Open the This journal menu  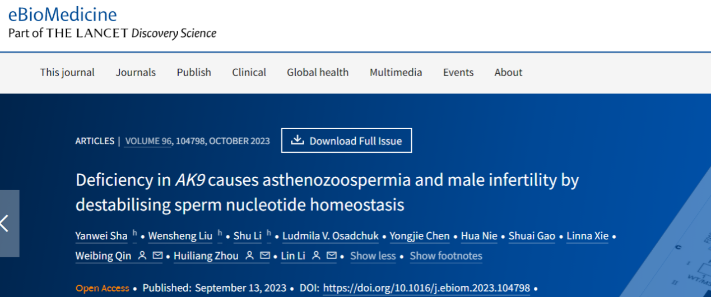pyautogui.click(x=67, y=72)
